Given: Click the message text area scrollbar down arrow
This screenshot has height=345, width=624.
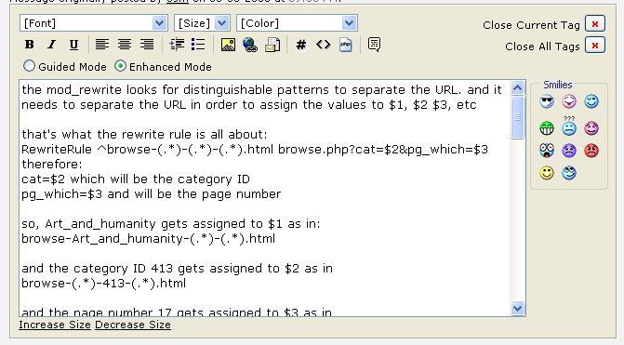Looking at the screenshot, I should pos(517,308).
